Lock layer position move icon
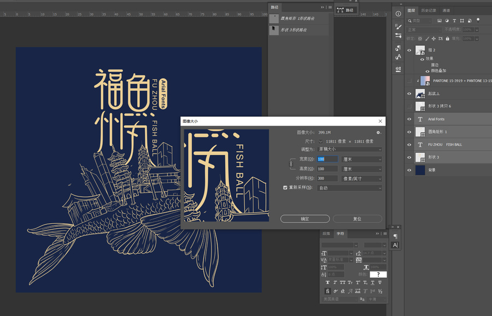Viewport: 492px width, 316px height. [434, 39]
